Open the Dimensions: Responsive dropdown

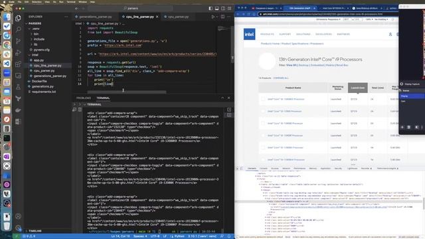327,19
